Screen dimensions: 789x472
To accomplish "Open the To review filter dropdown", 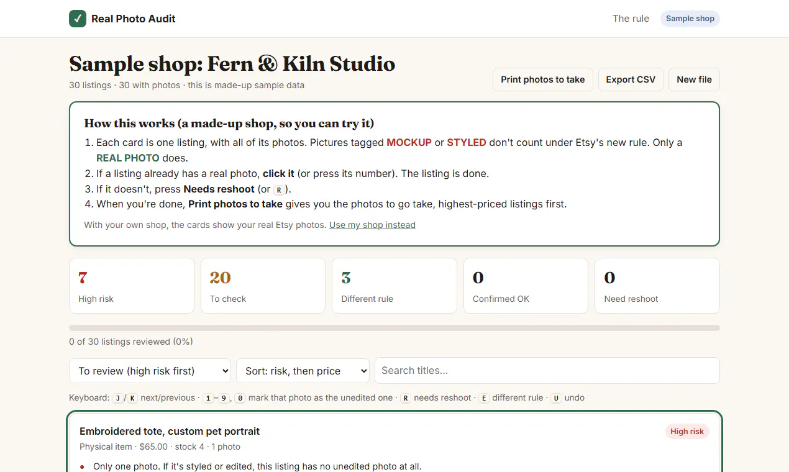I will coord(150,371).
